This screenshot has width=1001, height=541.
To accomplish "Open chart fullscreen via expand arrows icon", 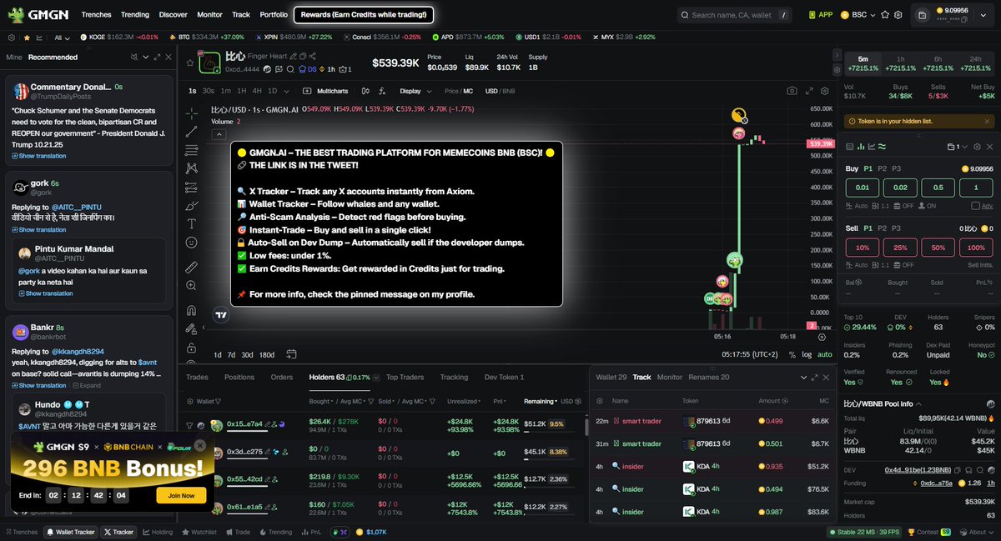I will pyautogui.click(x=807, y=91).
